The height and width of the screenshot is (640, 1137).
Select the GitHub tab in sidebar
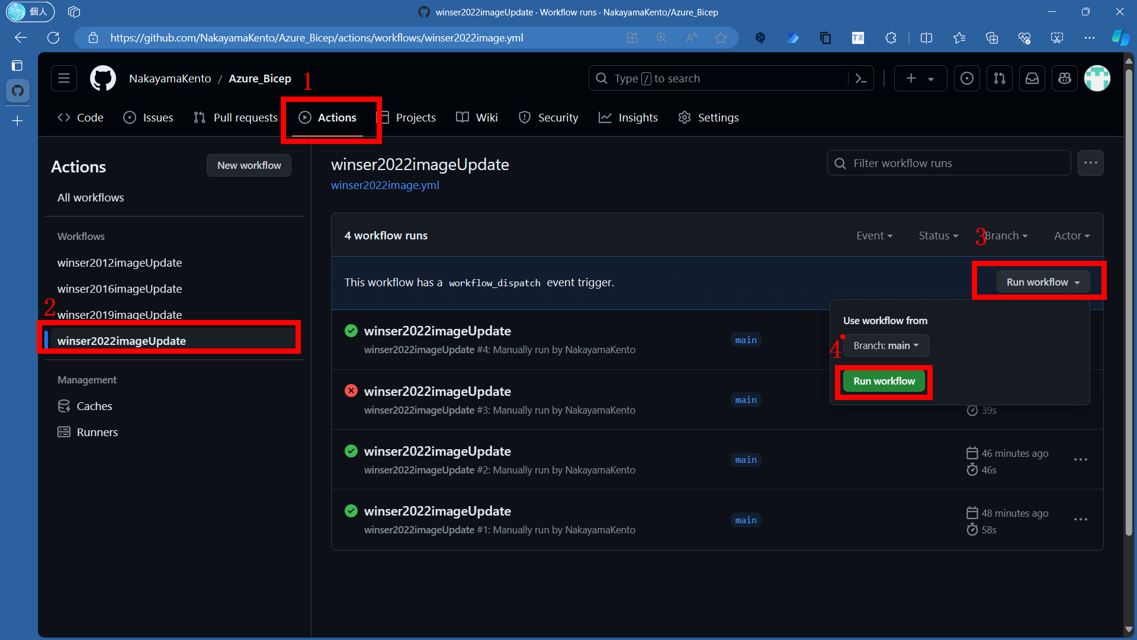(18, 91)
